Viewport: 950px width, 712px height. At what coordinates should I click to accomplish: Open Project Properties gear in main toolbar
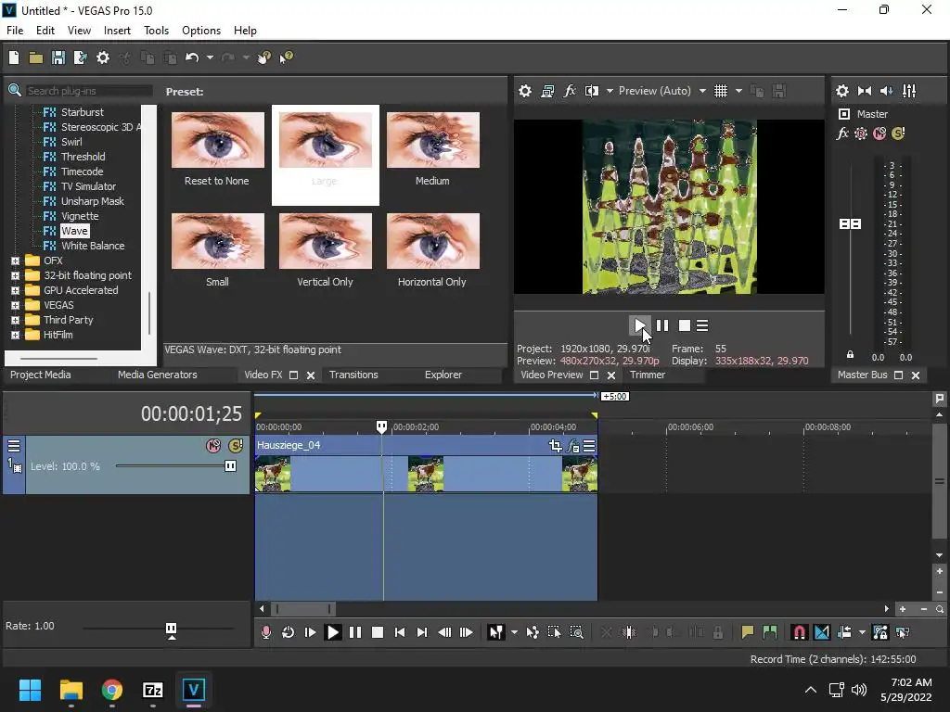click(103, 57)
